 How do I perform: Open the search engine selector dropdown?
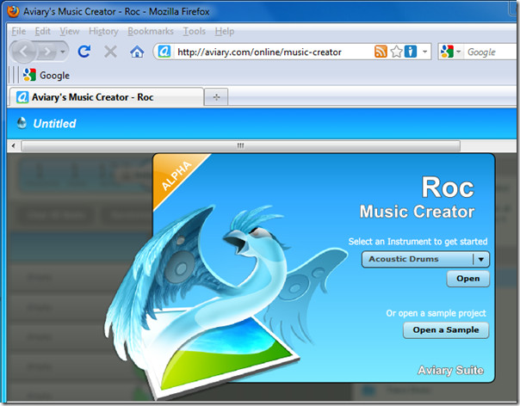(450, 52)
